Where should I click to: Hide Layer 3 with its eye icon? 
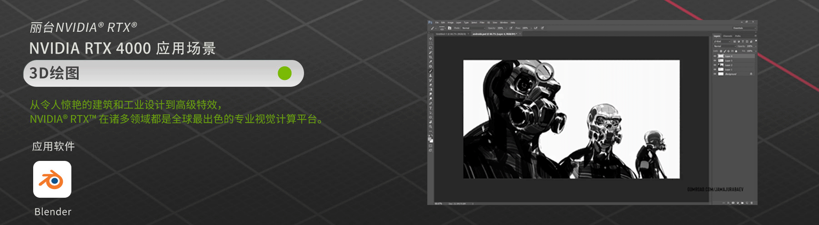(x=714, y=60)
